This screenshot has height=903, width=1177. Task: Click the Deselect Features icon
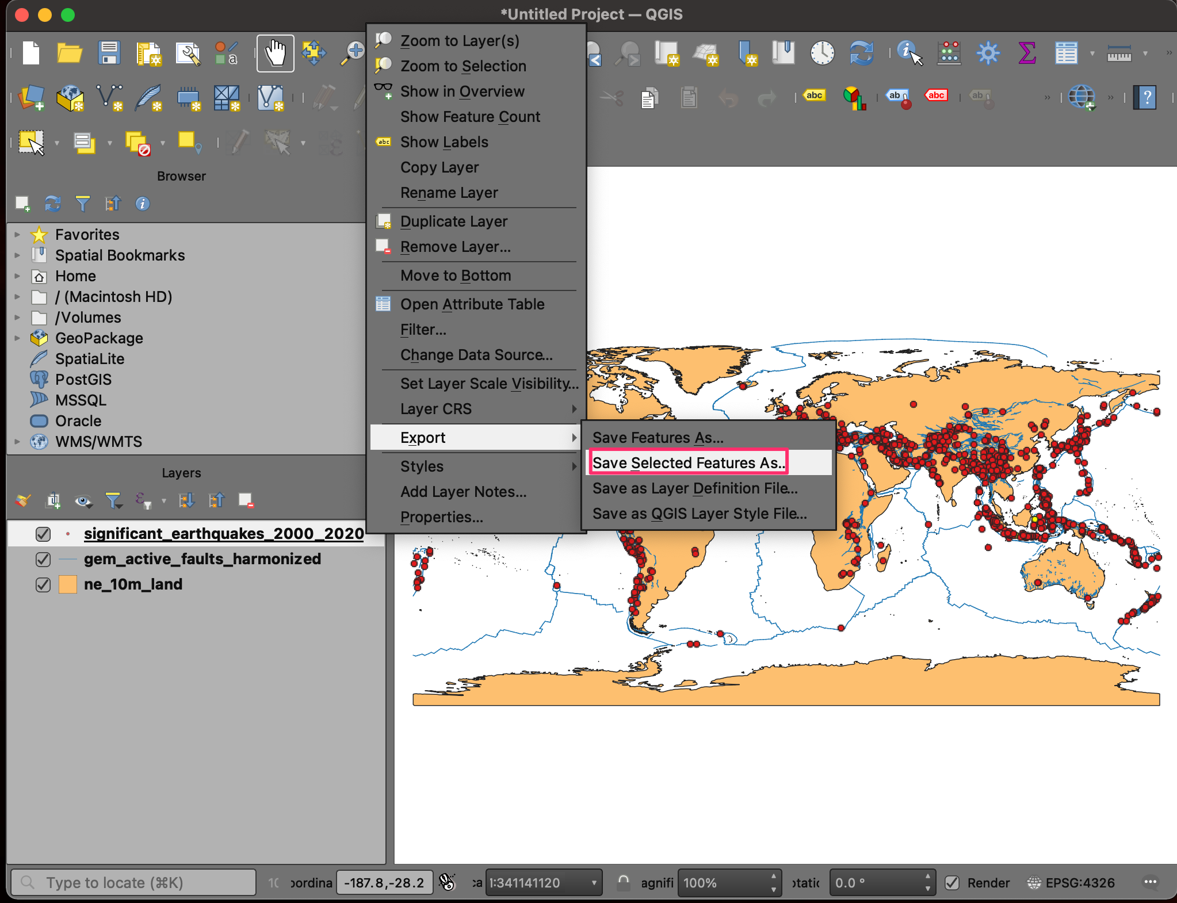pyautogui.click(x=137, y=142)
